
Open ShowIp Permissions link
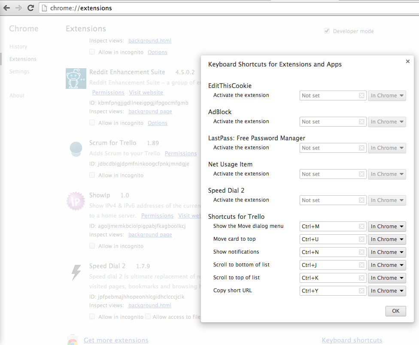(158, 215)
